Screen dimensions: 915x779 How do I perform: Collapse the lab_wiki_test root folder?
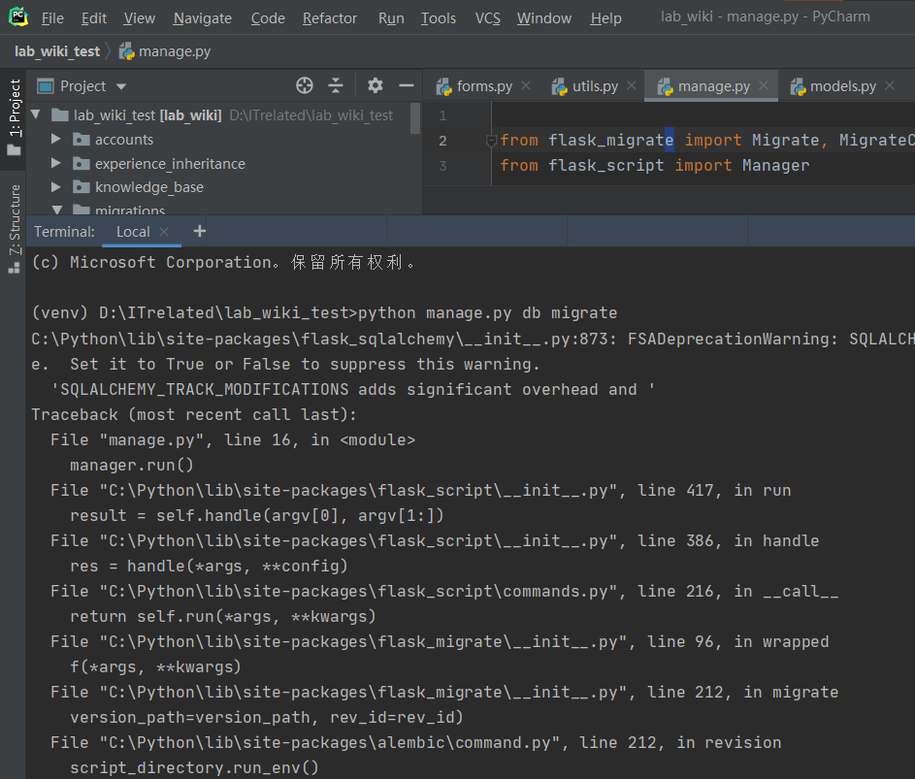(37, 115)
